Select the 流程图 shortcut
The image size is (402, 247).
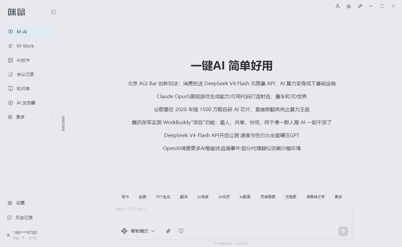coord(291,197)
